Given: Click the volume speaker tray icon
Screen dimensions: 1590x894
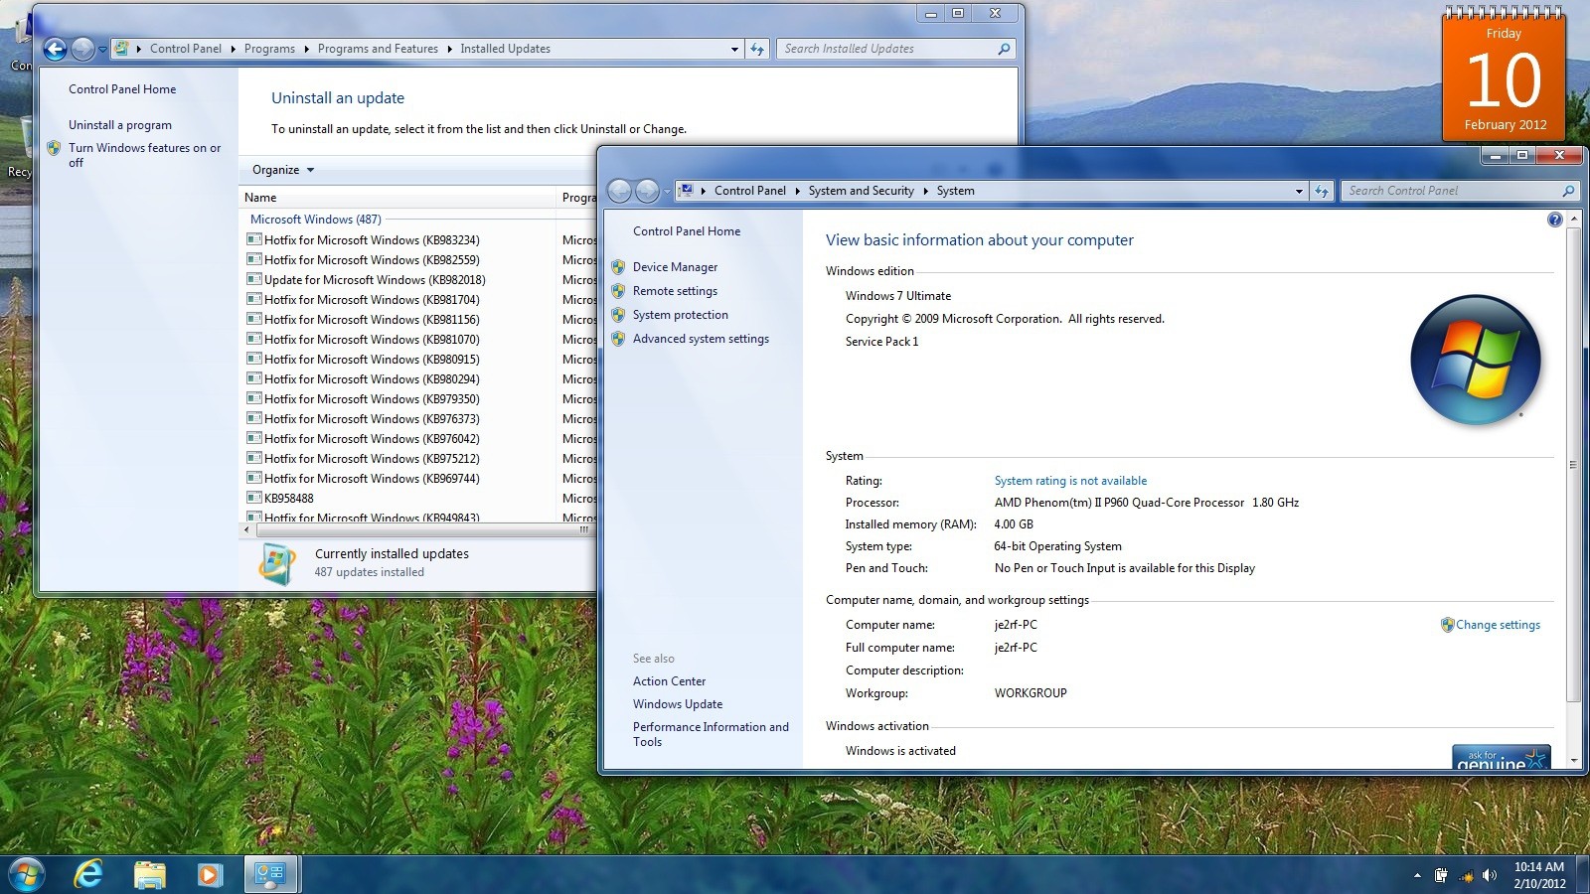Looking at the screenshot, I should coord(1489,875).
